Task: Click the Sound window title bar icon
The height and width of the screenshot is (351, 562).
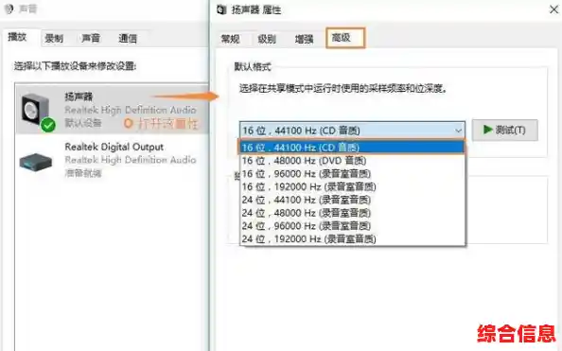Action: [9, 9]
